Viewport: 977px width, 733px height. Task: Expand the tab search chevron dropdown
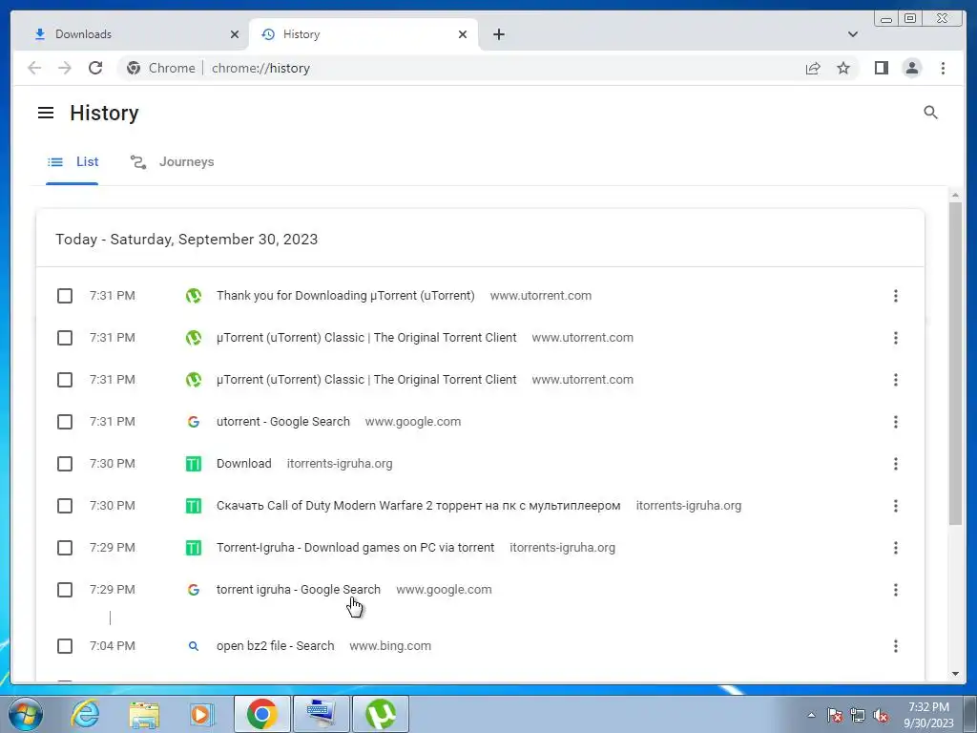853,34
